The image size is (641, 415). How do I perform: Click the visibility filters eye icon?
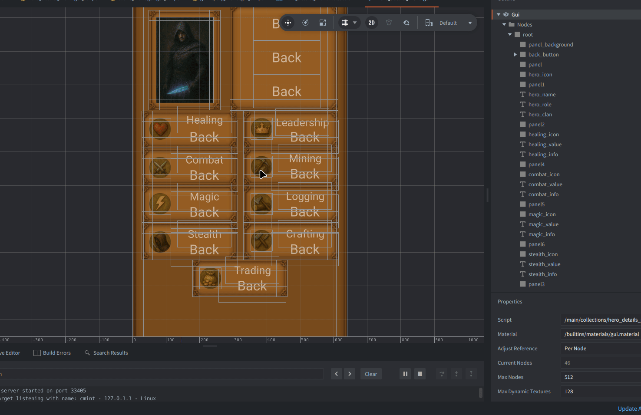pyautogui.click(x=406, y=23)
